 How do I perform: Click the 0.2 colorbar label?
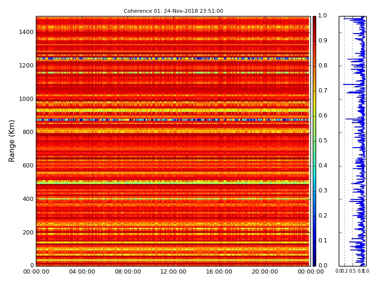coord(323,216)
